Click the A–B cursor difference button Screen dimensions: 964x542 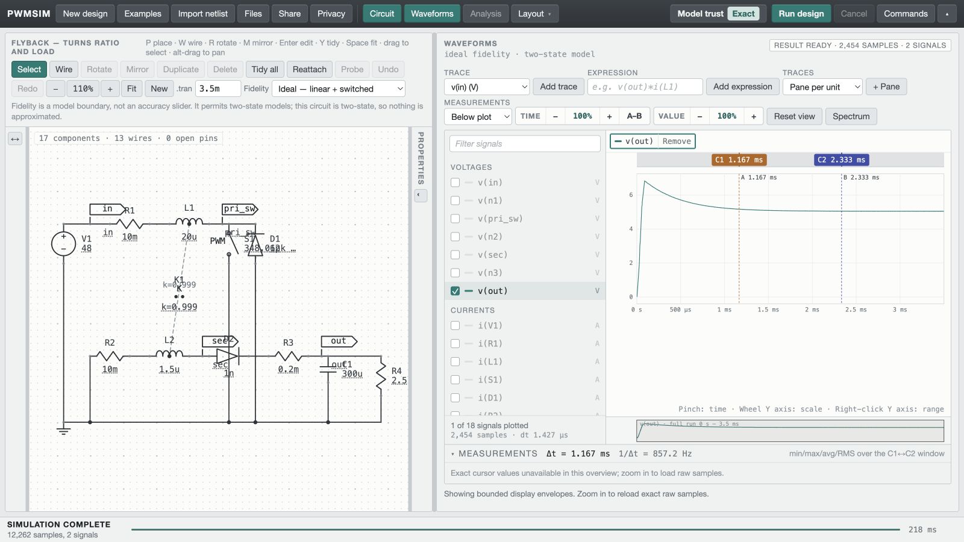click(634, 116)
